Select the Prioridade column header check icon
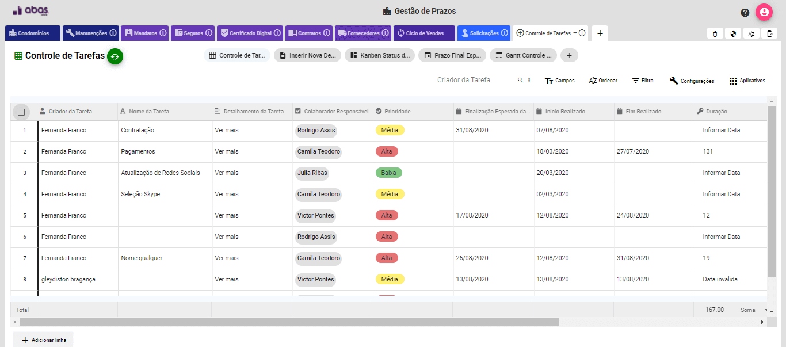 (x=379, y=111)
